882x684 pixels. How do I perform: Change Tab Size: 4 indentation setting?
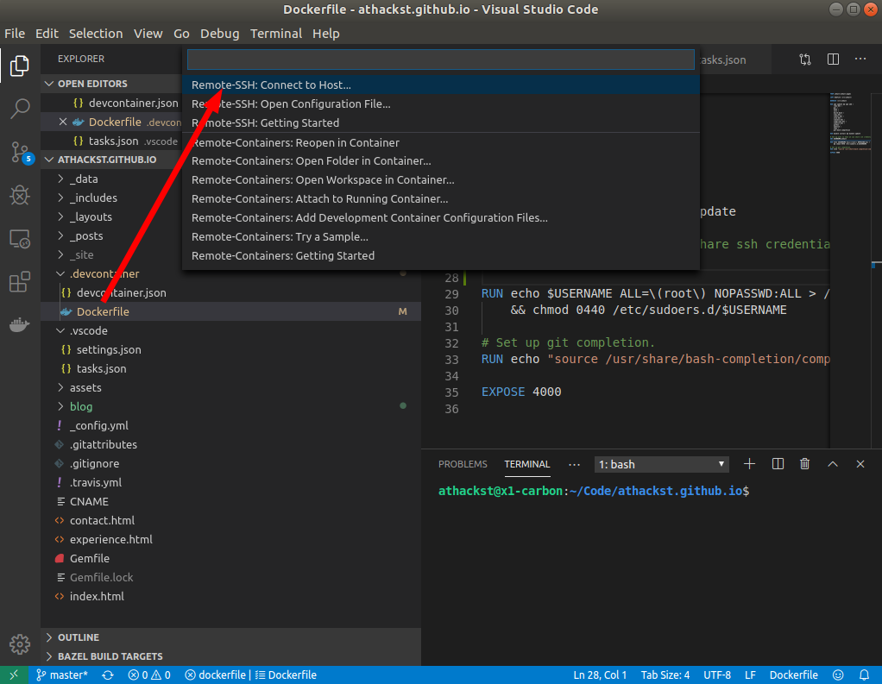click(665, 675)
